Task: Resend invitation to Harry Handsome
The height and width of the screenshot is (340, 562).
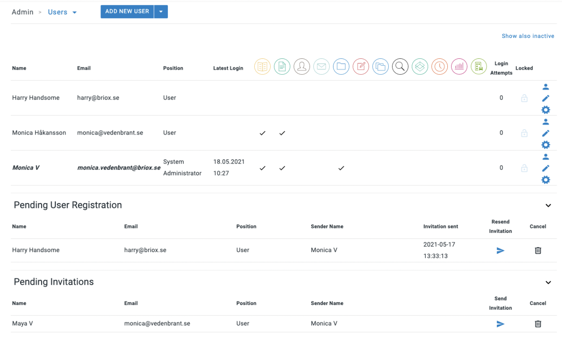Action: [x=500, y=251]
